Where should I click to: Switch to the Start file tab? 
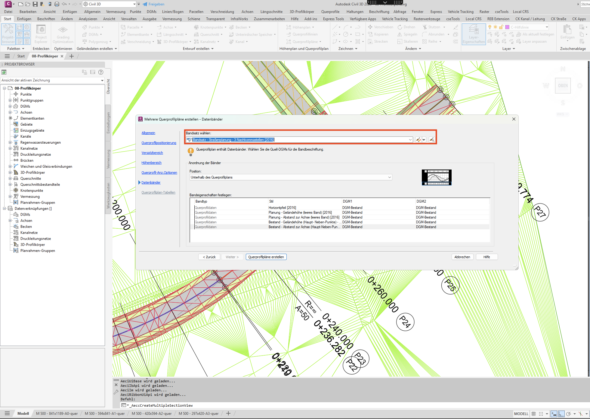pyautogui.click(x=21, y=56)
